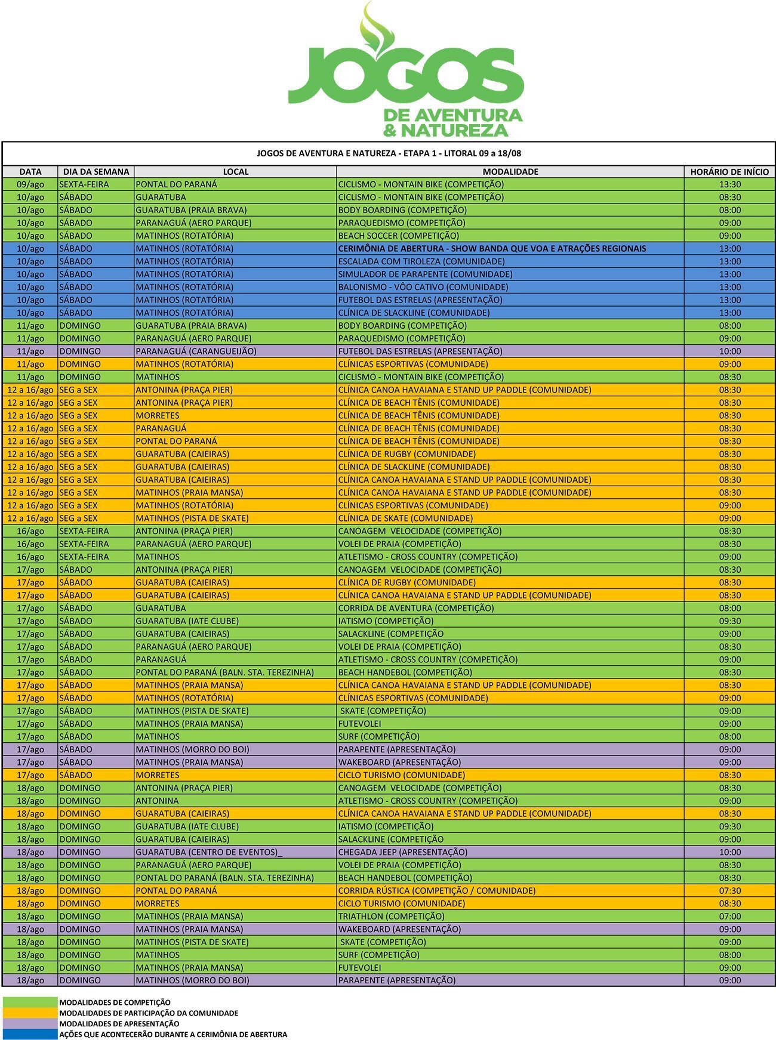Image resolution: width=776 pixels, height=1040 pixels.
Task: Click the orange community participation legend swatch
Action: click(30, 1013)
